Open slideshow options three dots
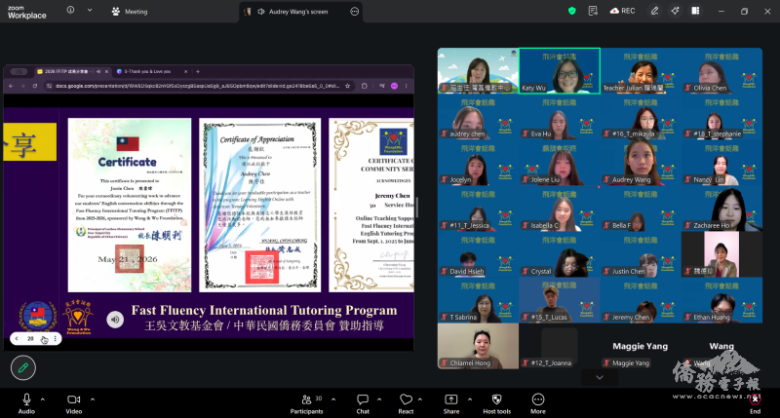Image resolution: width=780 pixels, height=418 pixels. tap(55, 338)
